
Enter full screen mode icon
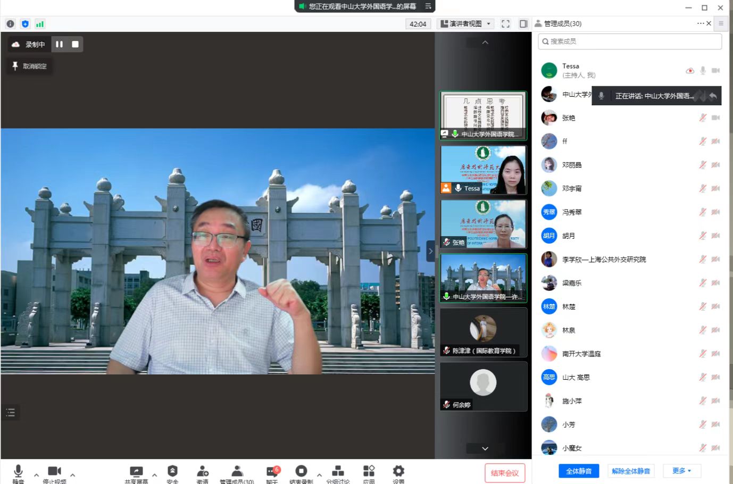click(x=505, y=24)
